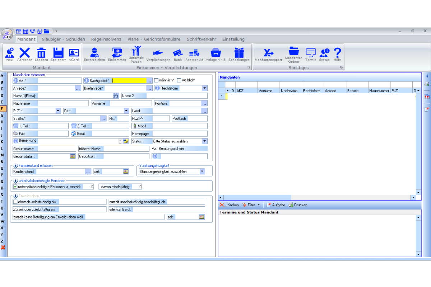
Task: Open the date picker for Geburtsdatum
Action: point(73,156)
